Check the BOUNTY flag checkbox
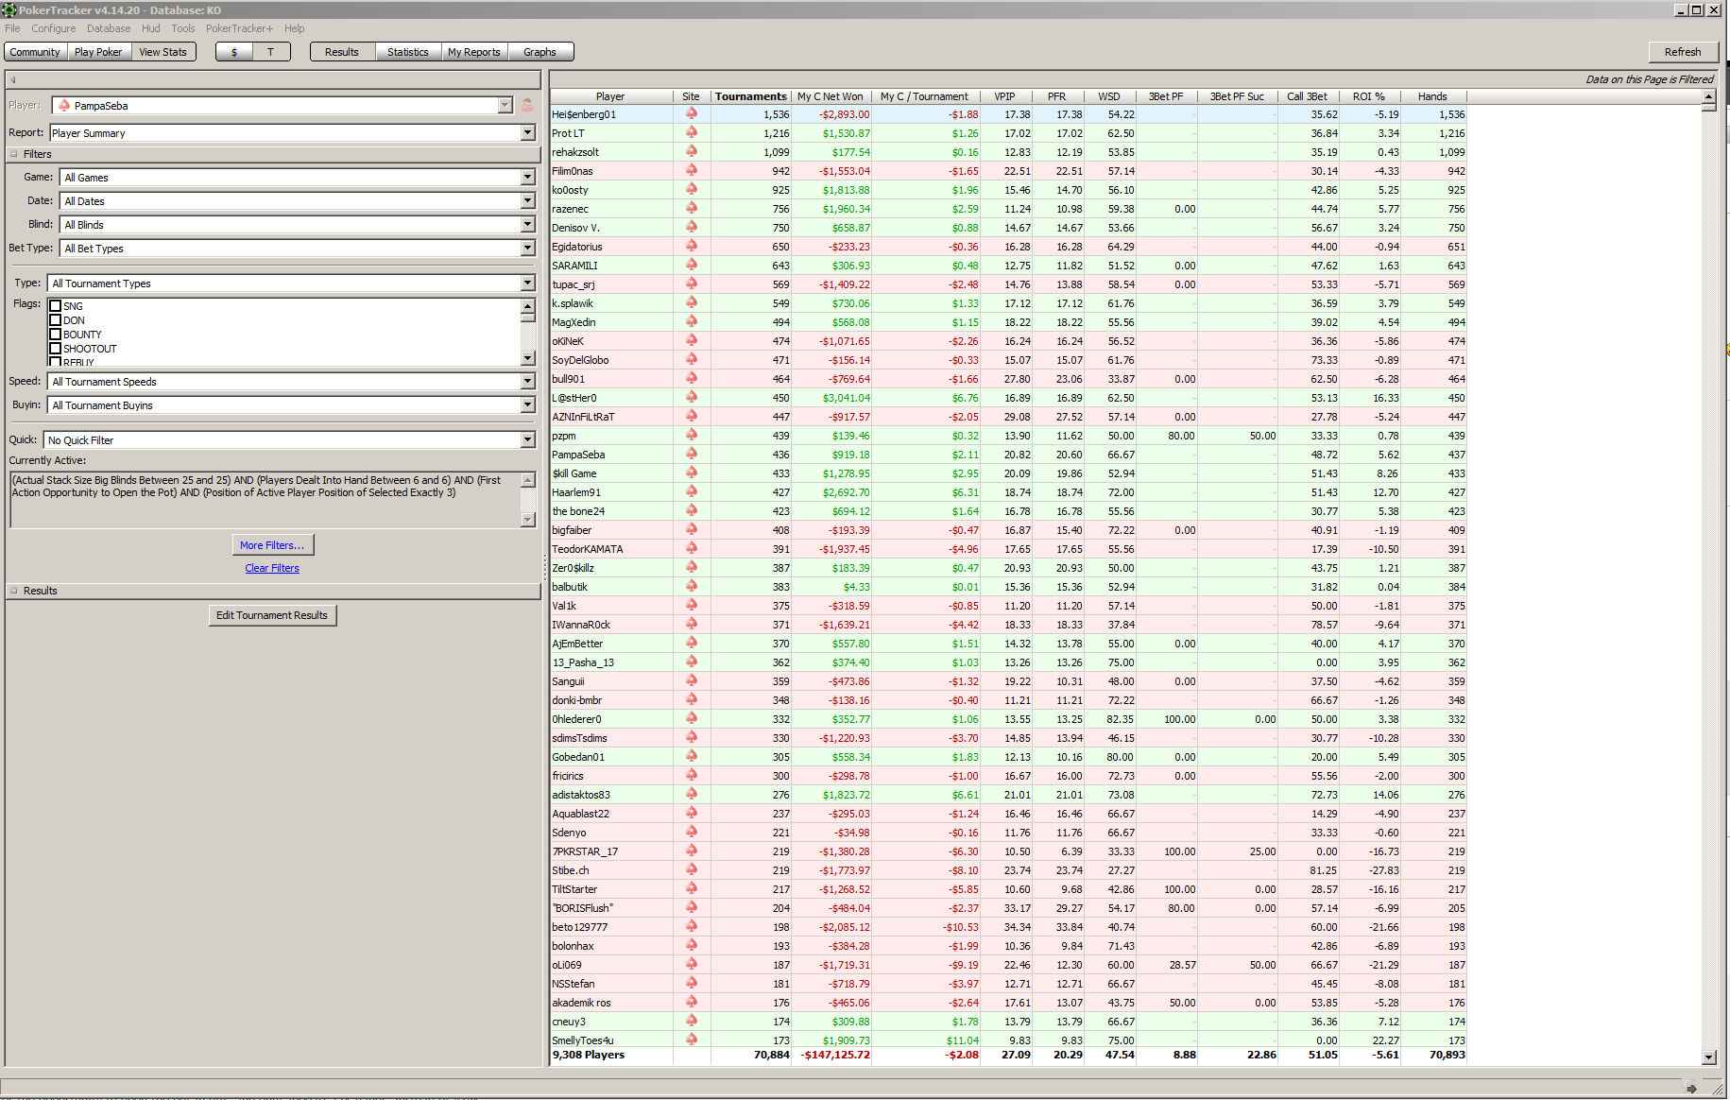 point(55,335)
